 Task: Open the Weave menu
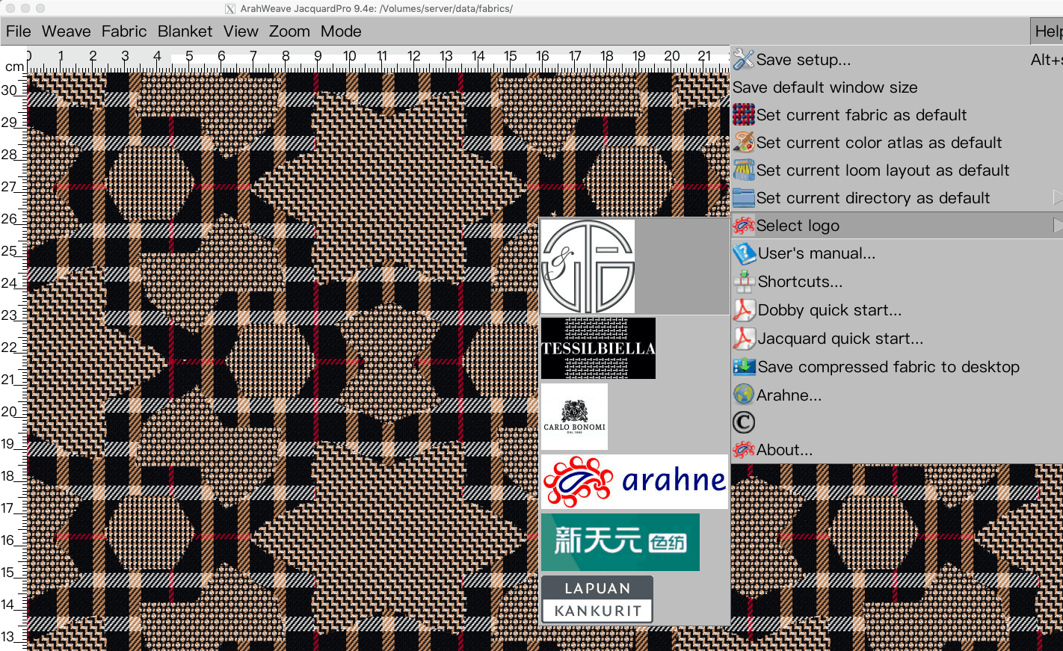(x=67, y=31)
